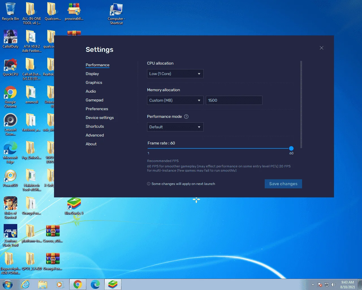Select the Call.of.Duty (v1.13) folder

pyautogui.click(x=31, y=69)
